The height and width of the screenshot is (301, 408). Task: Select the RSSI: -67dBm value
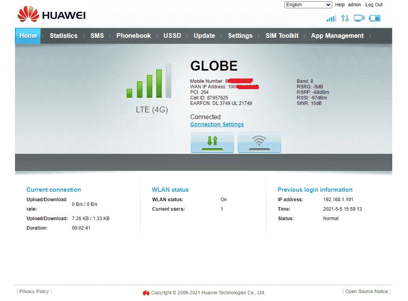coord(312,98)
